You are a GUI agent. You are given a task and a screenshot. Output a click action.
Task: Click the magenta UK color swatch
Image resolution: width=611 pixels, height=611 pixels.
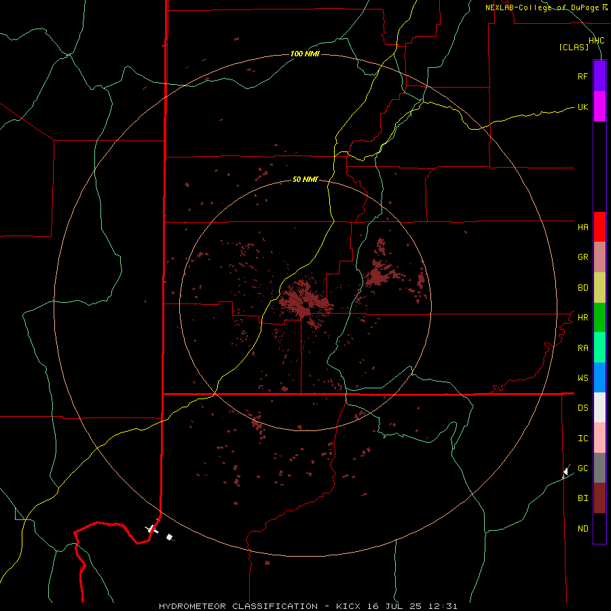point(599,107)
